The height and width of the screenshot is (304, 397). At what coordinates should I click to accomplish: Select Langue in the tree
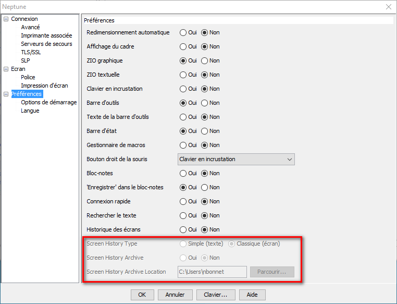(x=30, y=111)
